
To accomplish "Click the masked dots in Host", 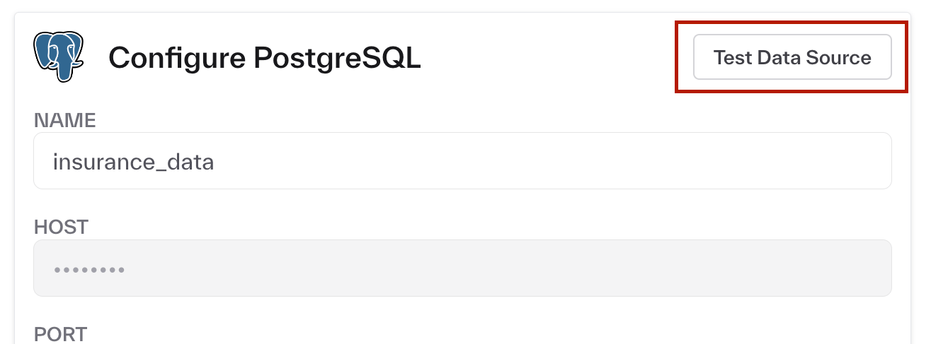I will pyautogui.click(x=89, y=270).
